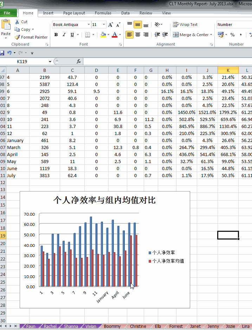Toggle Bold formatting
Viewport: 252px width, 330px height.
56,35
